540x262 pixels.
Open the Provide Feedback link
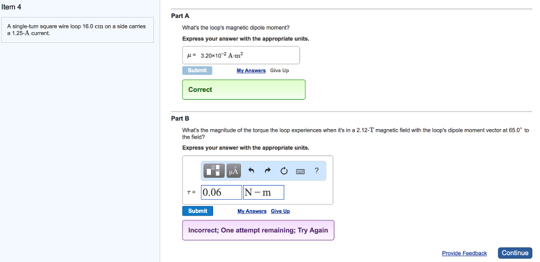click(464, 254)
